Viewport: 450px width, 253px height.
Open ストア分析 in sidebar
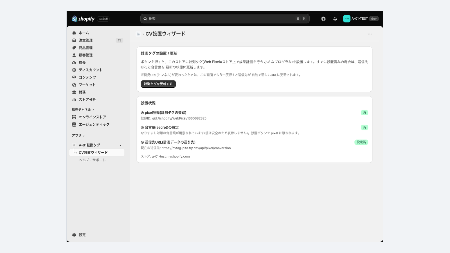pyautogui.click(x=97, y=100)
